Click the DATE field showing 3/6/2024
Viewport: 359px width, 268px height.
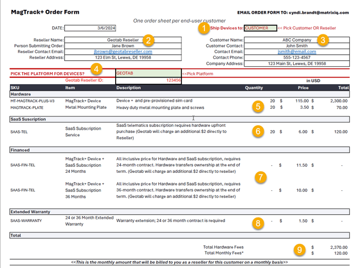[90, 28]
